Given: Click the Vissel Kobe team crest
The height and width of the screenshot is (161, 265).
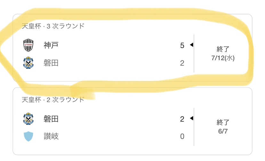Looking at the screenshot, I should point(28,45).
